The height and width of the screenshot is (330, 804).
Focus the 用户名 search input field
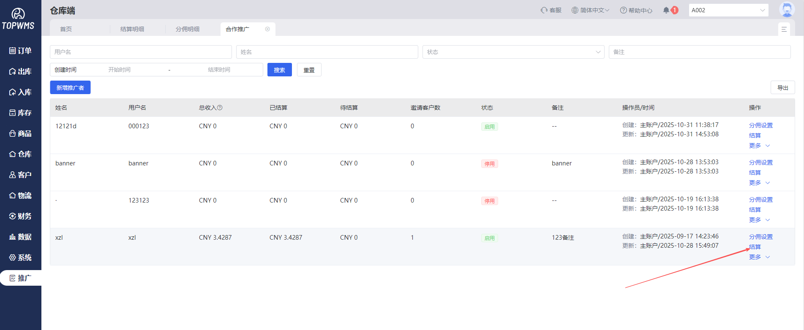(141, 52)
